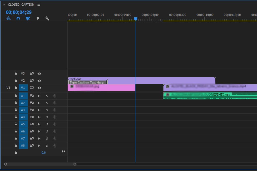This screenshot has height=171, width=257.
Task: Mute track A2
Action: pos(39,103)
